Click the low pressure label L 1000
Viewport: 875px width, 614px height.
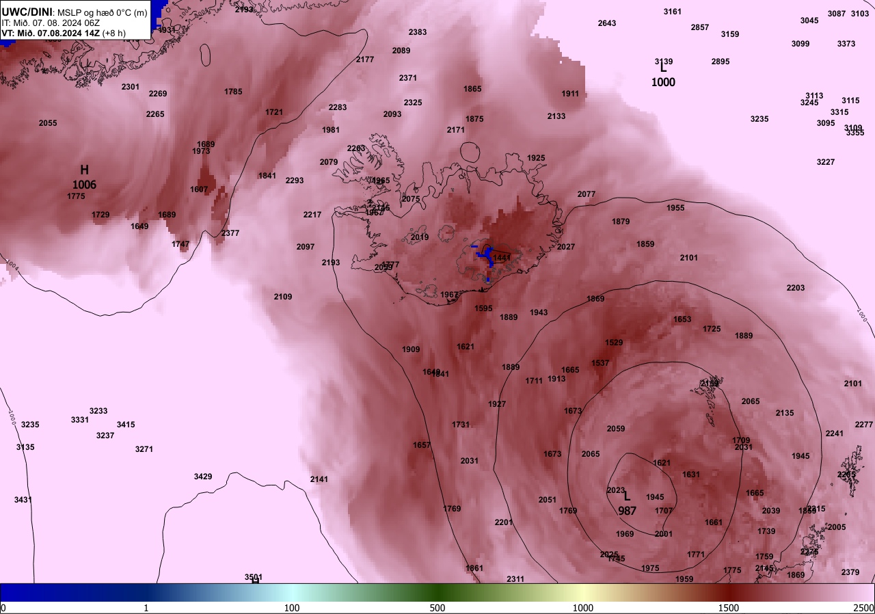663,75
